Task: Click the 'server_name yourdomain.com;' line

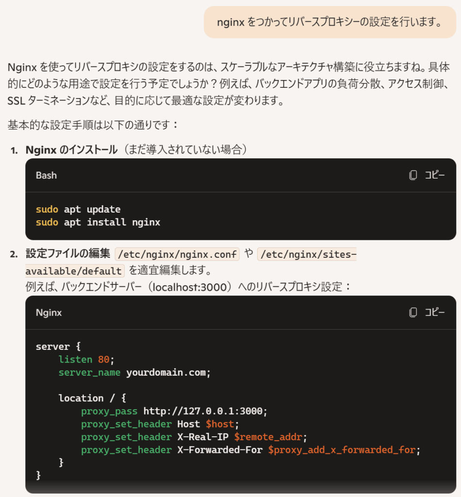Action: tap(134, 372)
